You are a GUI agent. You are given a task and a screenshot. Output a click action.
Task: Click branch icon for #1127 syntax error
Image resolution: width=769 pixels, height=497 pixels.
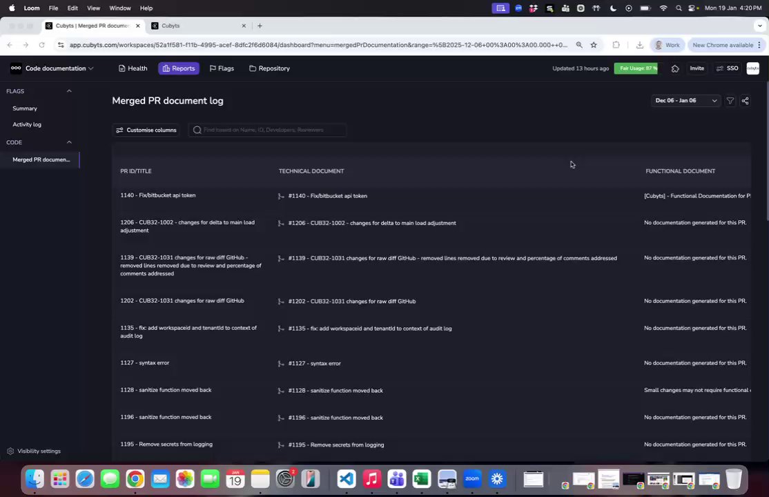[281, 364]
